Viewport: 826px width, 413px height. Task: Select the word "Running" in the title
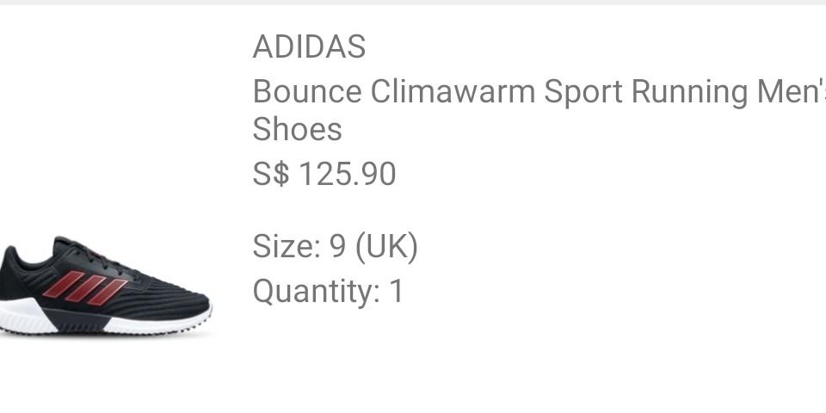pos(689,93)
